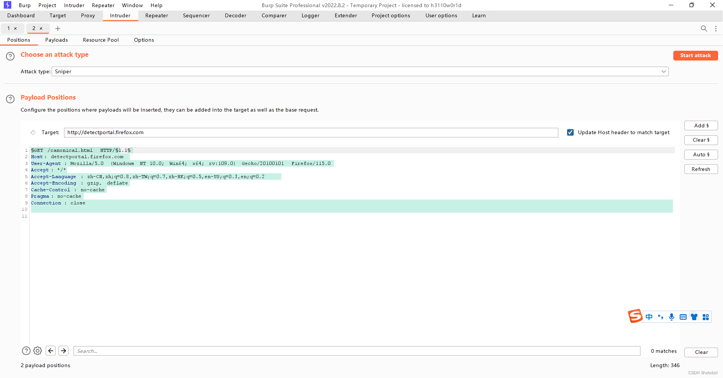Click the User-Agent header line in request
The width and height of the screenshot is (723, 378).
click(181, 163)
